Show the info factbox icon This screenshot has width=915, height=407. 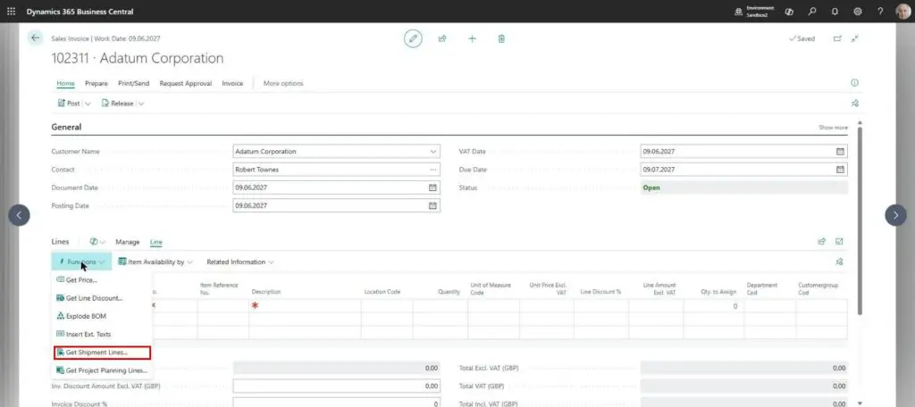pos(854,83)
